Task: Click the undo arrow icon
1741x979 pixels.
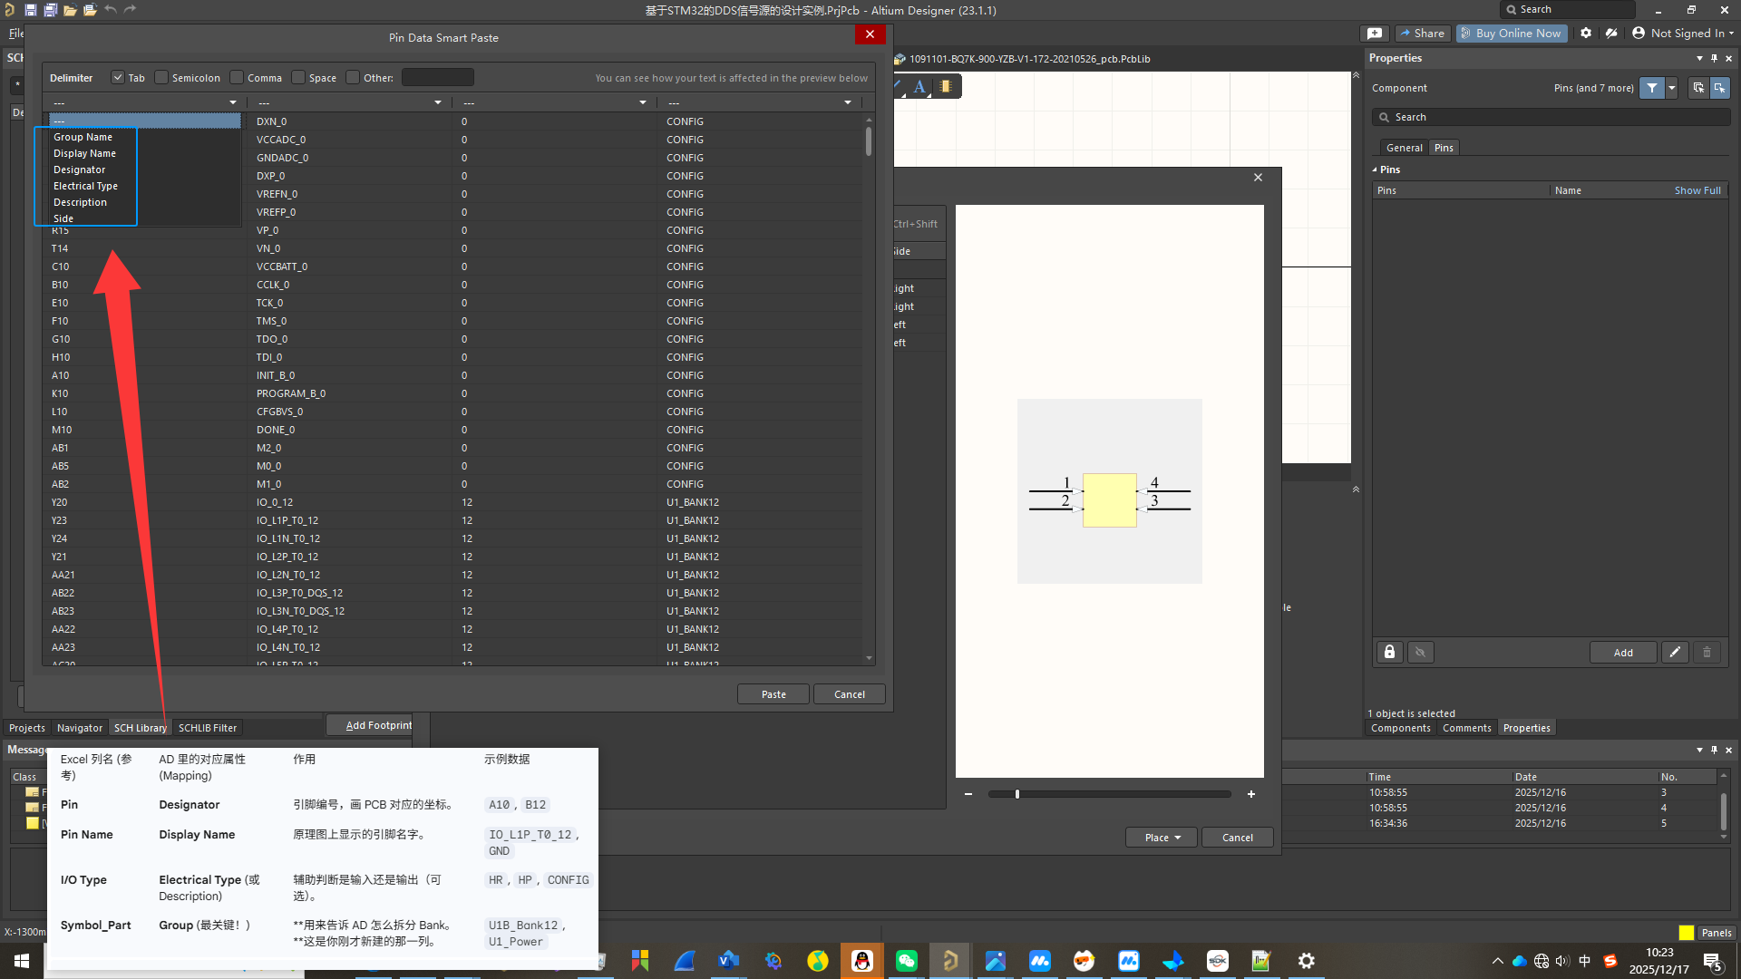Action: (110, 10)
